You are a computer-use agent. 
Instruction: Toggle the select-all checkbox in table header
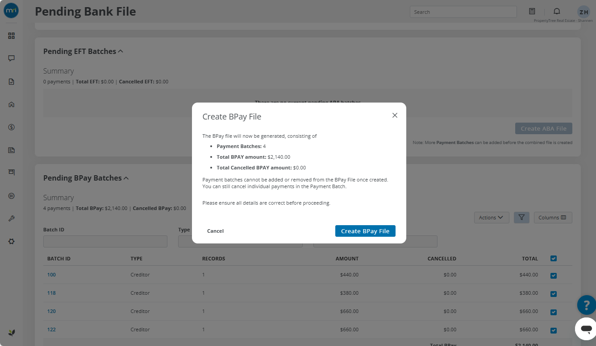554,259
